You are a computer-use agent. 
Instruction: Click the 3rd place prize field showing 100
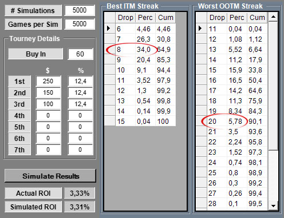pos(48,104)
